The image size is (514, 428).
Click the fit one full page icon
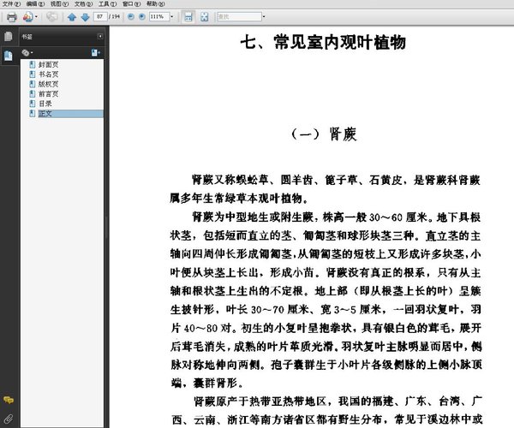click(x=204, y=17)
